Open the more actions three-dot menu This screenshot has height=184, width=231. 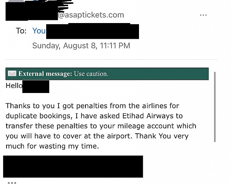pyautogui.click(x=203, y=15)
